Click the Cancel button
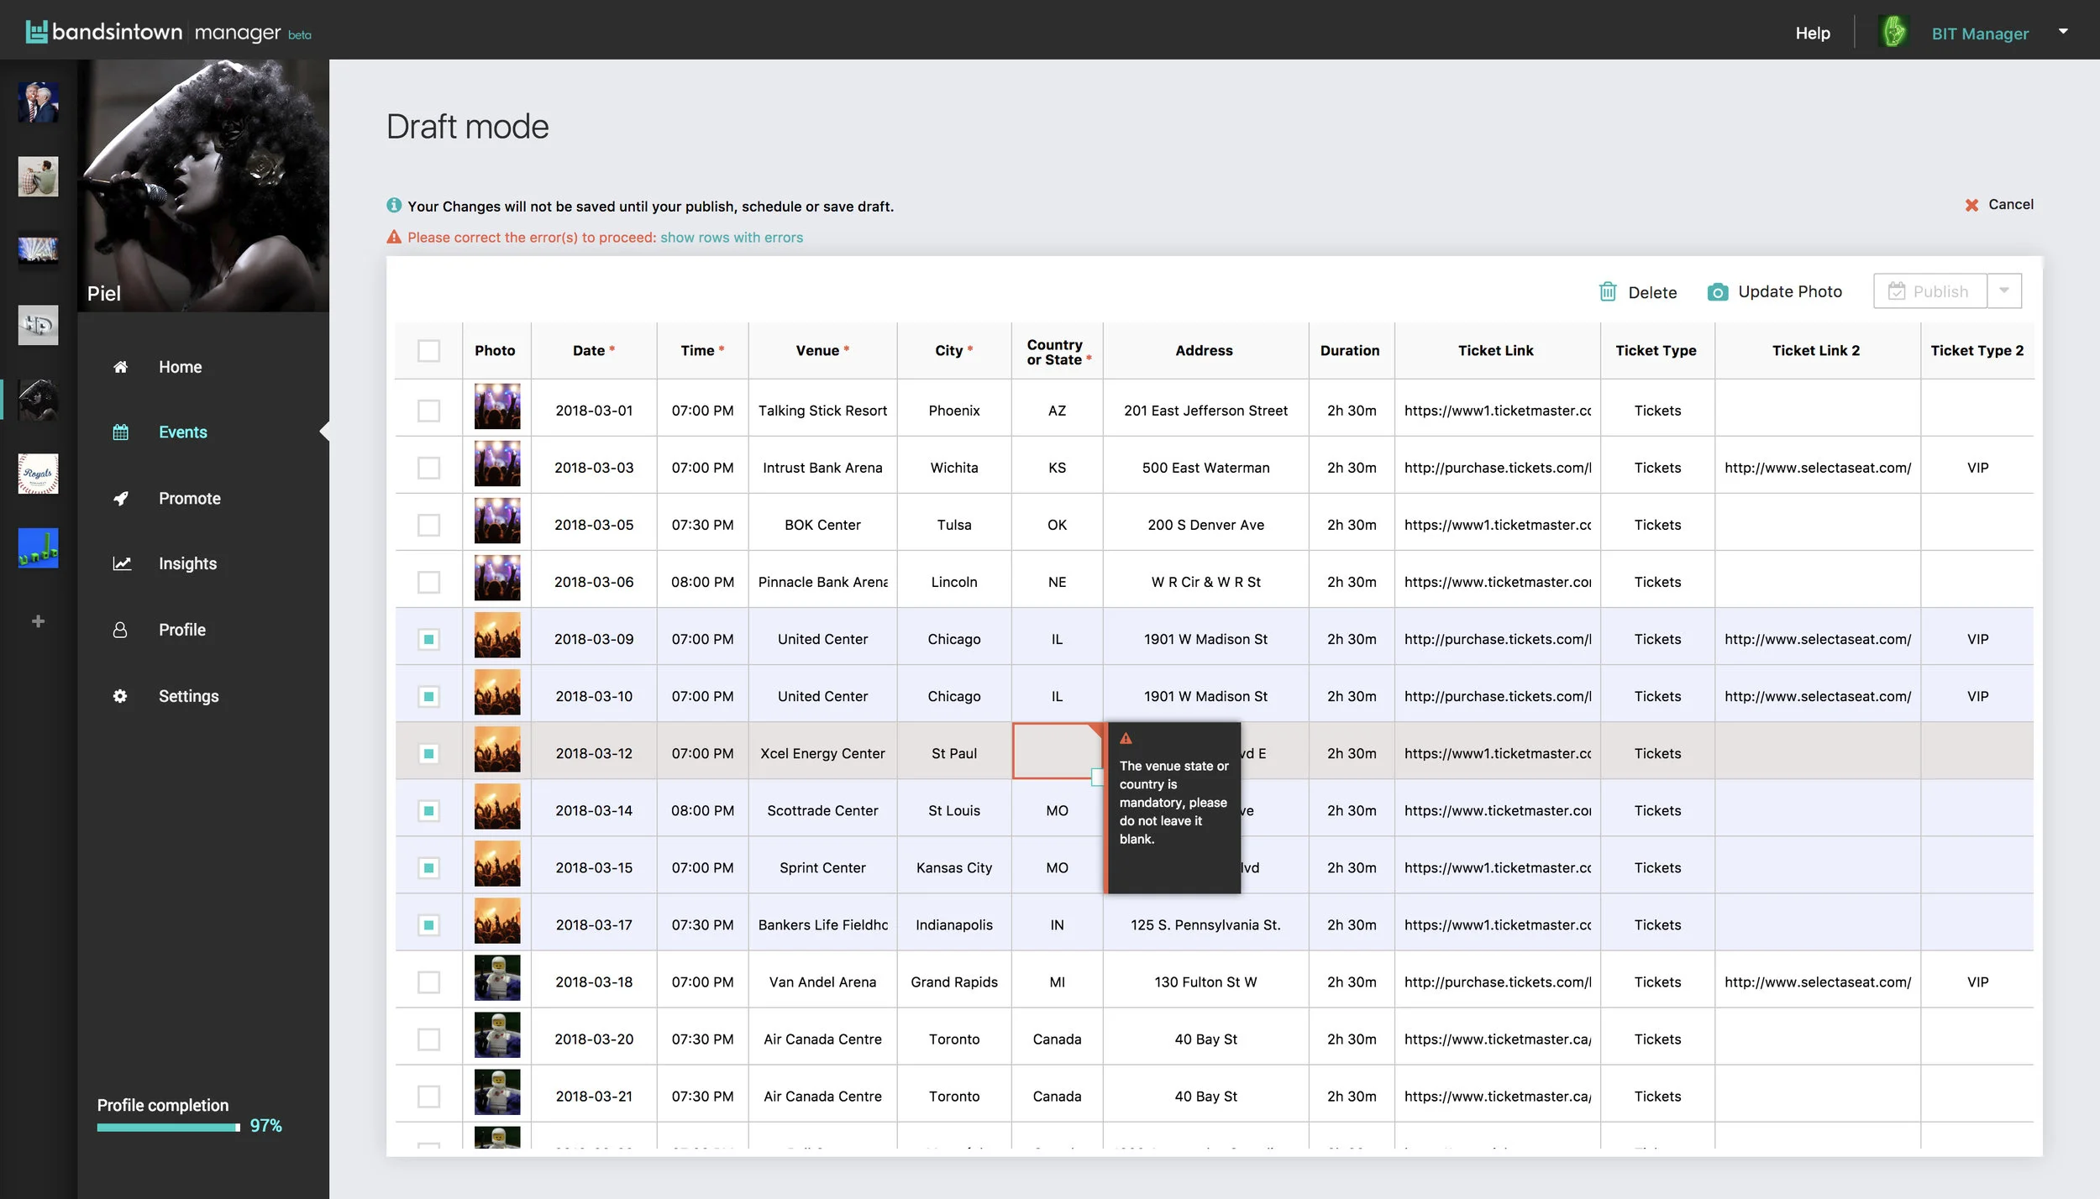This screenshot has width=2100, height=1199. tap(1999, 204)
